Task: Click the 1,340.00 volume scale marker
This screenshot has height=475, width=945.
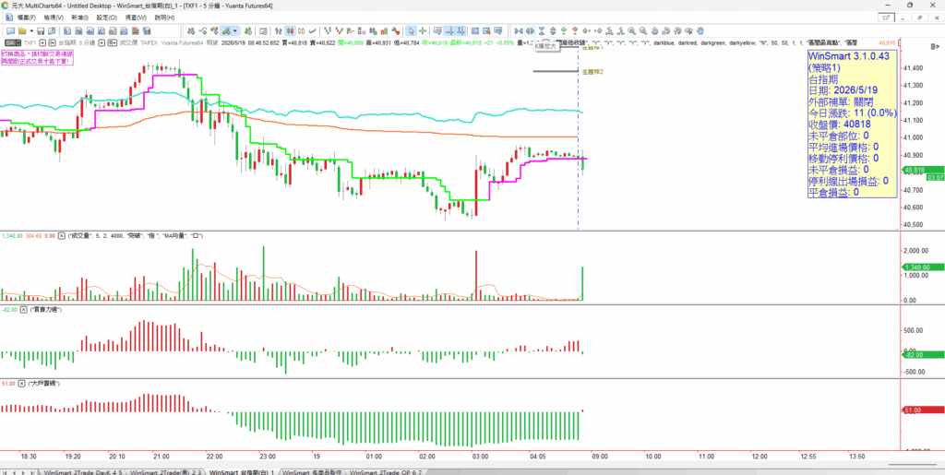Action: (922, 267)
